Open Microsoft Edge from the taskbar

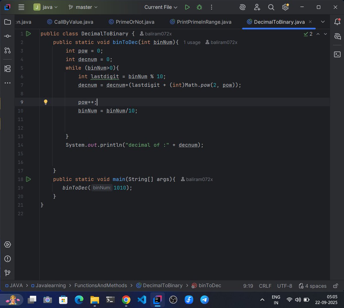pyautogui.click(x=79, y=300)
